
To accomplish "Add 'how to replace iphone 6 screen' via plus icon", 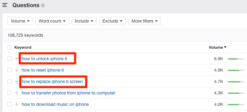I will click(x=17, y=81).
